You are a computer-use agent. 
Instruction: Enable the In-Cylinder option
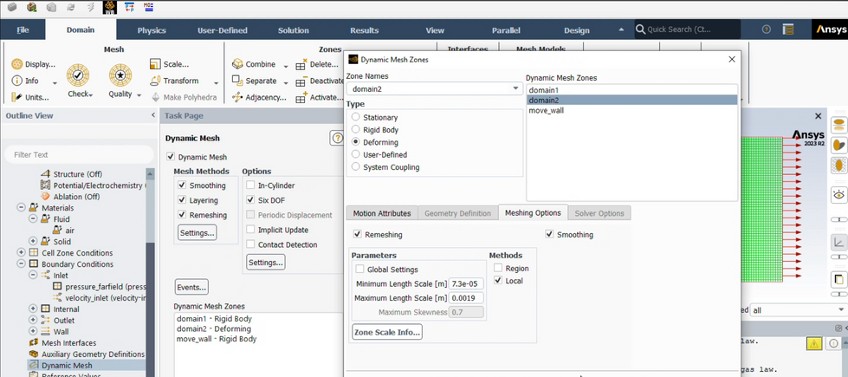point(250,185)
